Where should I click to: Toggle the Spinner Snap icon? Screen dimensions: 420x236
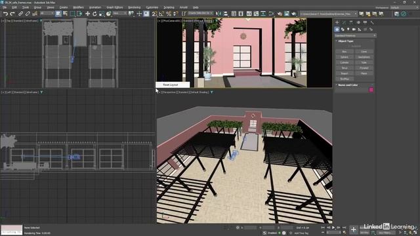coord(175,14)
